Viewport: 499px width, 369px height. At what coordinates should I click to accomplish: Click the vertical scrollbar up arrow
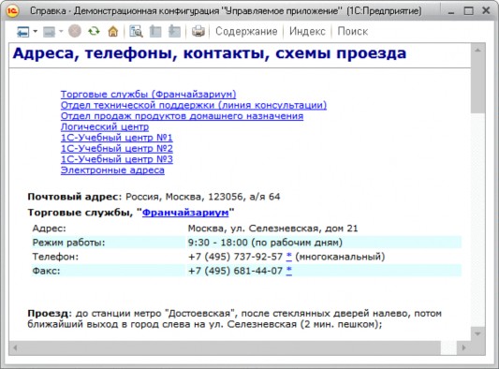477,51
